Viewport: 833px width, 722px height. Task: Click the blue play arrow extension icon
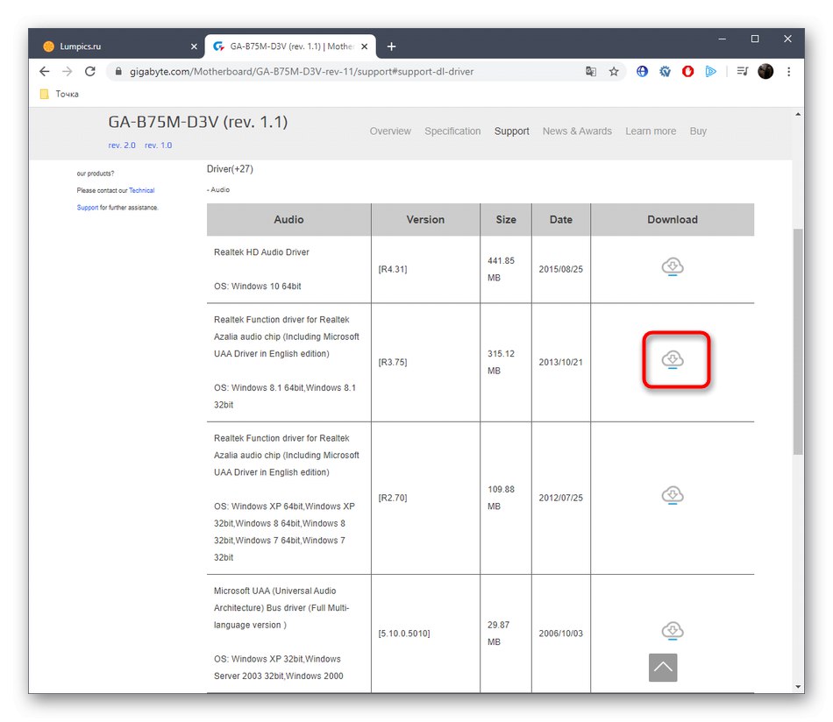(x=711, y=71)
